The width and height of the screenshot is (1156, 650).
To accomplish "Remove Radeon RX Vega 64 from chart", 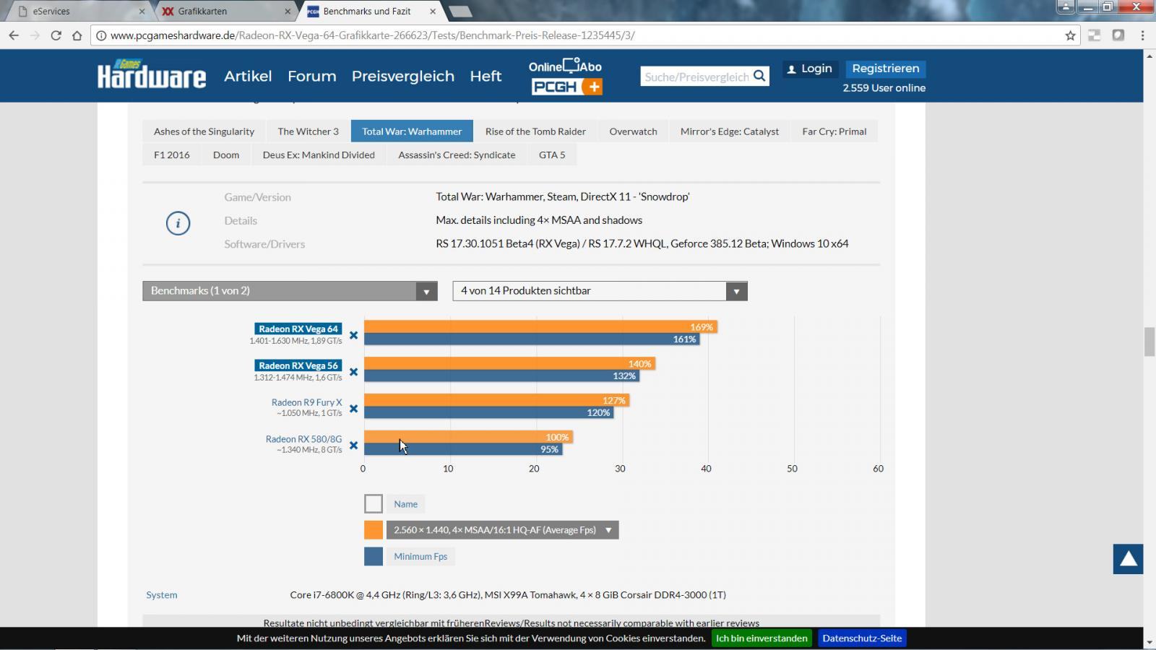I will click(353, 334).
